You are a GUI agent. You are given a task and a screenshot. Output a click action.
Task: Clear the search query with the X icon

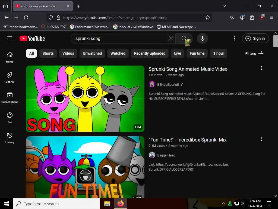tap(171, 38)
